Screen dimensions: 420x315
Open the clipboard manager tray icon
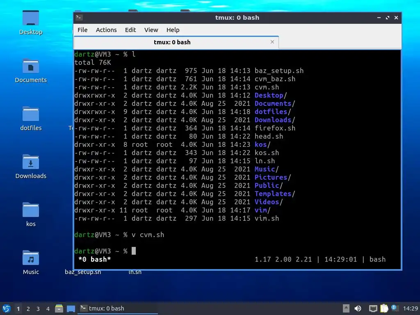(384, 308)
